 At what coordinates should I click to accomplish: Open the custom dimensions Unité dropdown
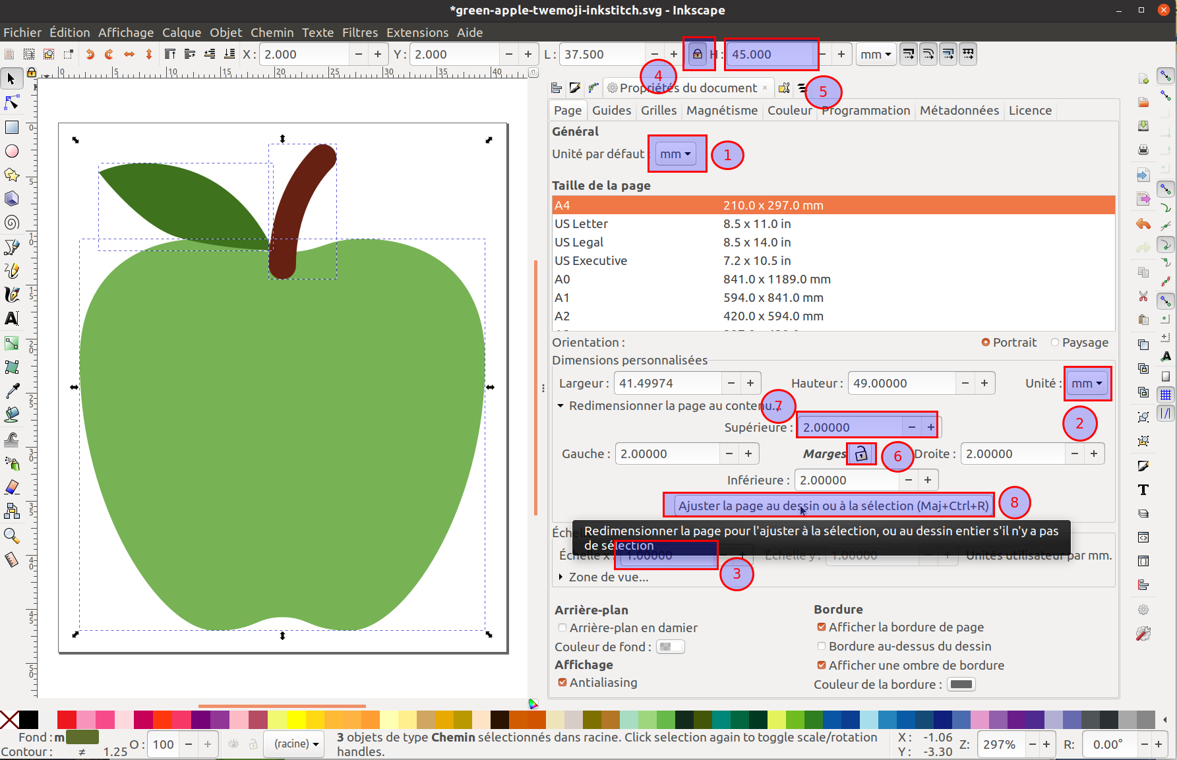pos(1087,383)
